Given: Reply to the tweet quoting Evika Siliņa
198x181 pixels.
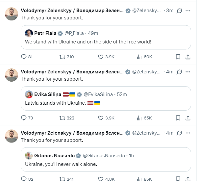Looking at the screenshot, I should tap(27, 118).
